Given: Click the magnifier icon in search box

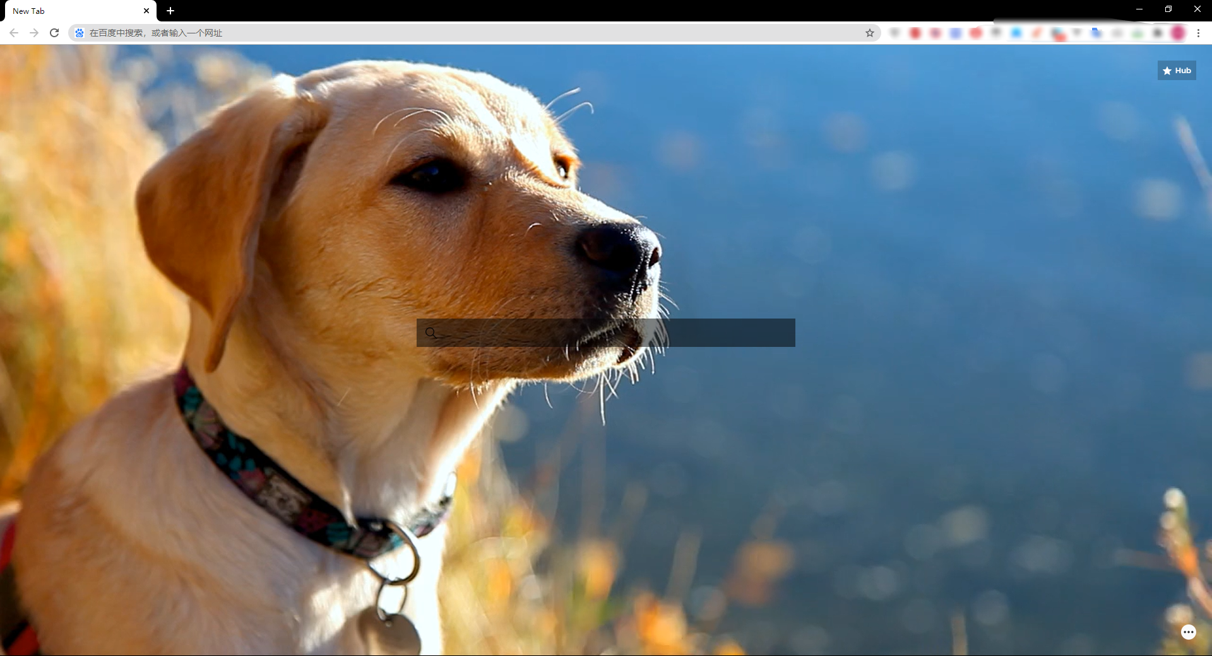Looking at the screenshot, I should [431, 332].
